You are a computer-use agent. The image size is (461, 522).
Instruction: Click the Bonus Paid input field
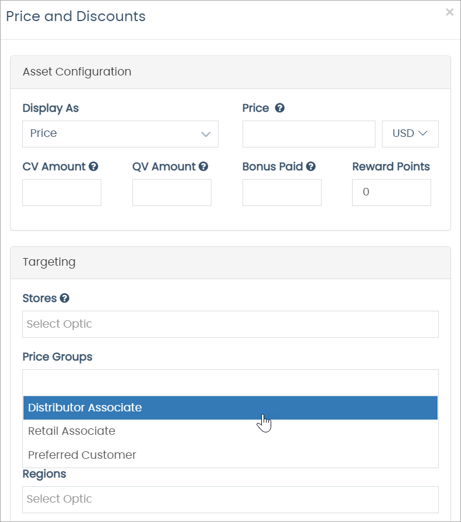point(282,193)
